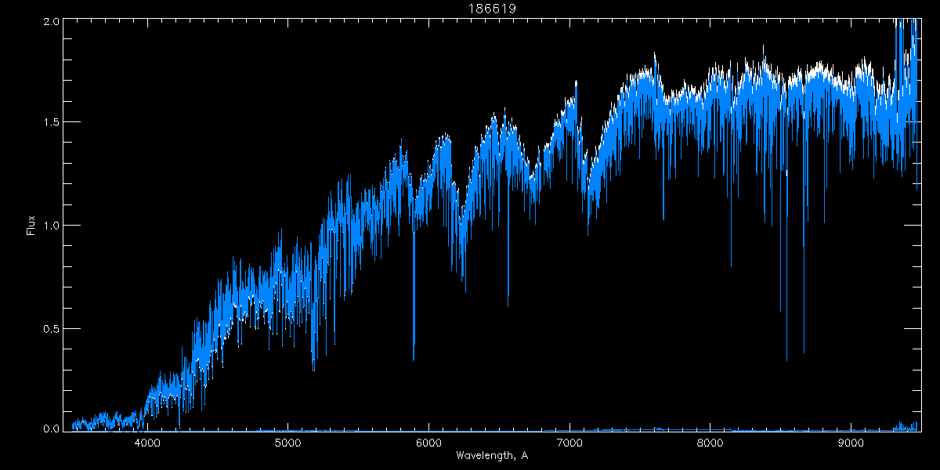
Task: Click the 8000 wavelength tick label
Action: [x=710, y=443]
